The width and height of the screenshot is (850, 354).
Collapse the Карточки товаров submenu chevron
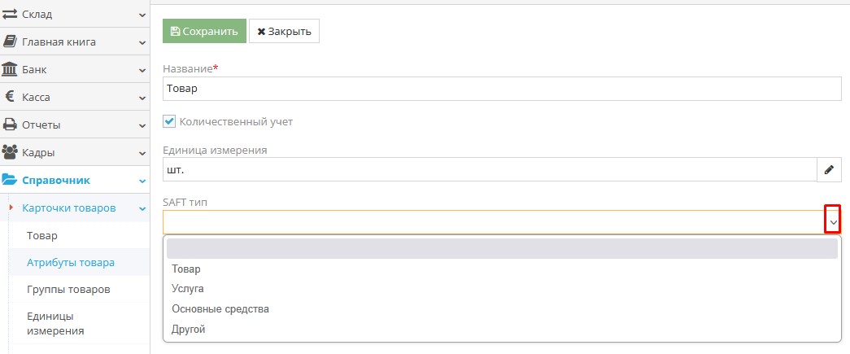coord(142,208)
